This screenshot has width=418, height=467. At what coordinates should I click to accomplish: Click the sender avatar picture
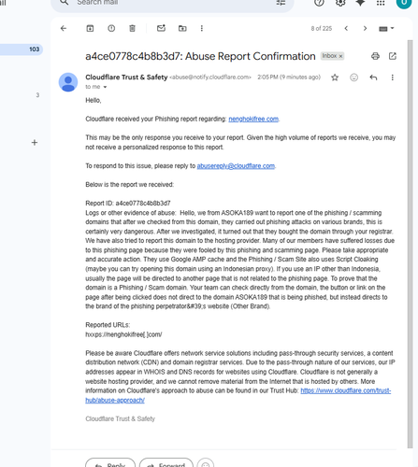tap(68, 82)
